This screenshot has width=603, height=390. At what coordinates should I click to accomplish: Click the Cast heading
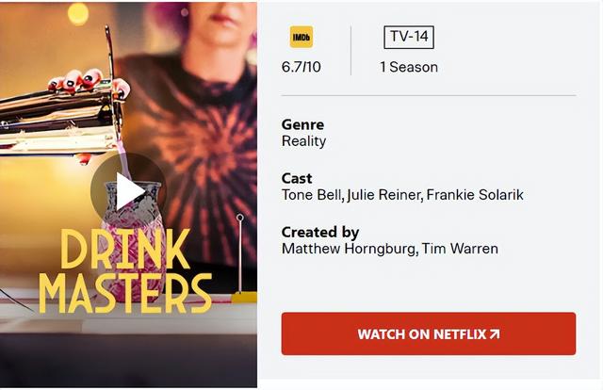click(297, 178)
